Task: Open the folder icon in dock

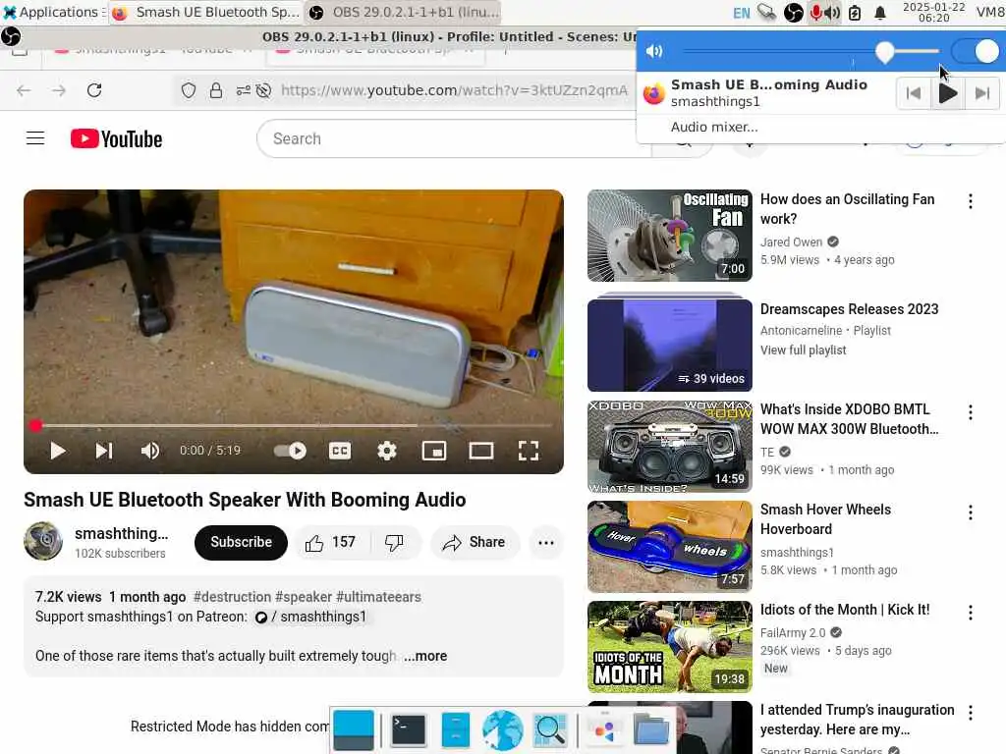Action: pyautogui.click(x=651, y=730)
